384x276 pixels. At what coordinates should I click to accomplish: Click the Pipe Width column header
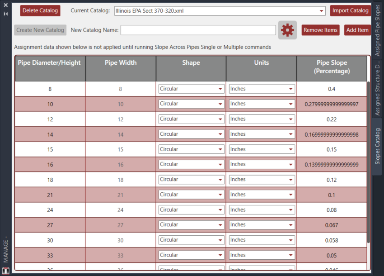pyautogui.click(x=121, y=69)
